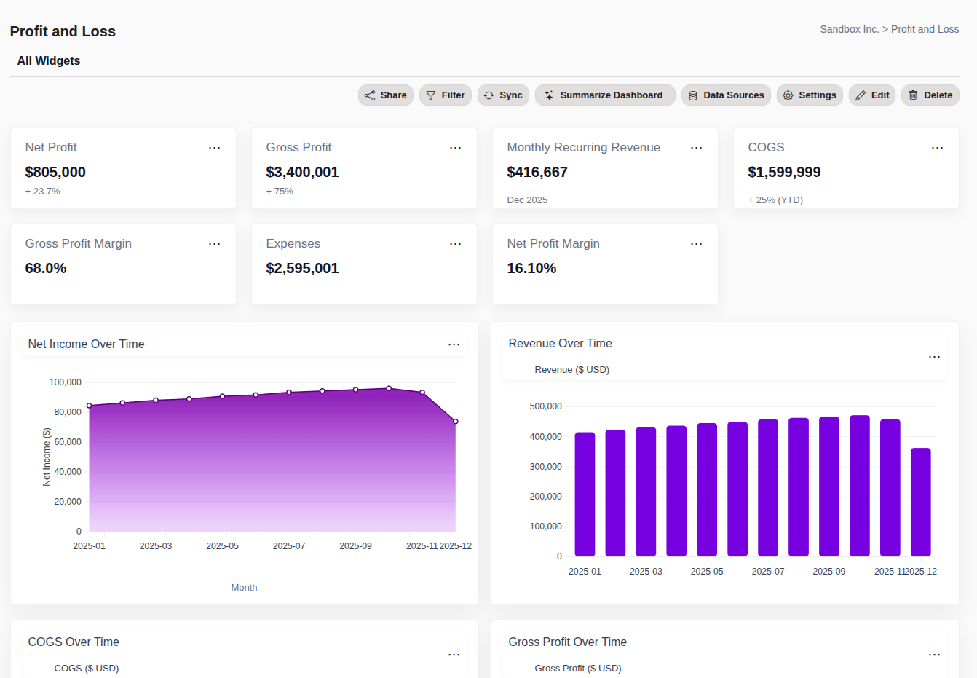Open COGS card options menu
The image size is (977, 678).
[x=937, y=148]
